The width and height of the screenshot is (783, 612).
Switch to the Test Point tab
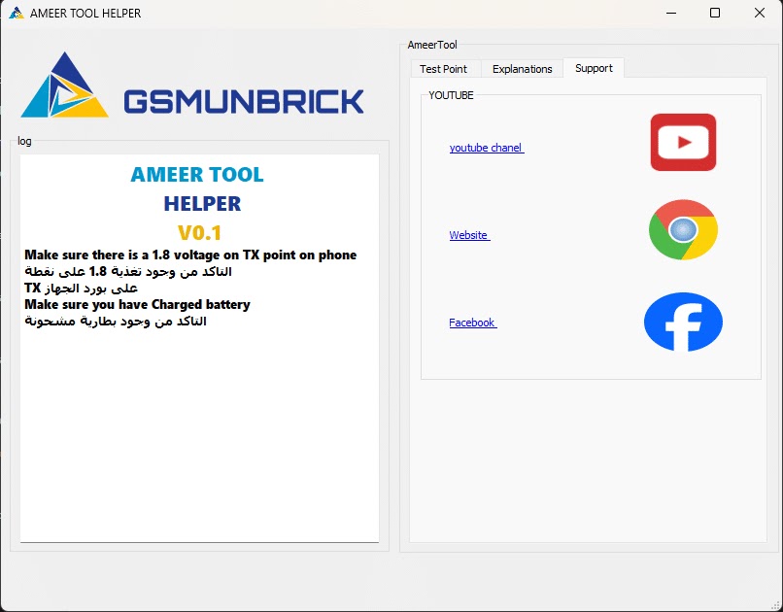pos(443,69)
